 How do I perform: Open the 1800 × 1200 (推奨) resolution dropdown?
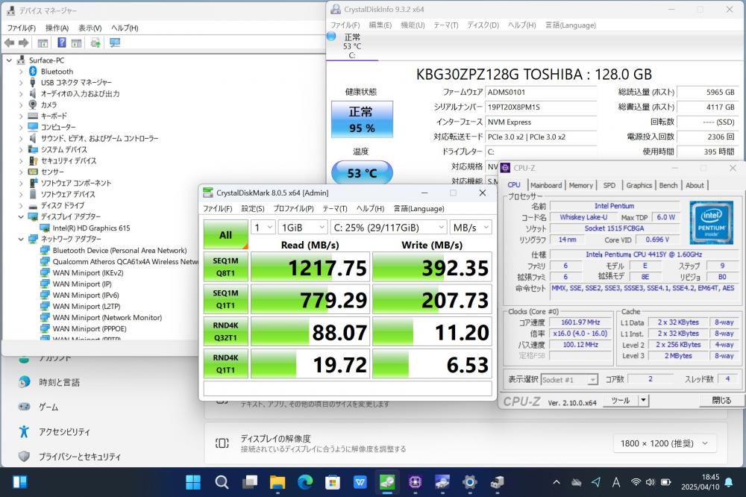[664, 443]
